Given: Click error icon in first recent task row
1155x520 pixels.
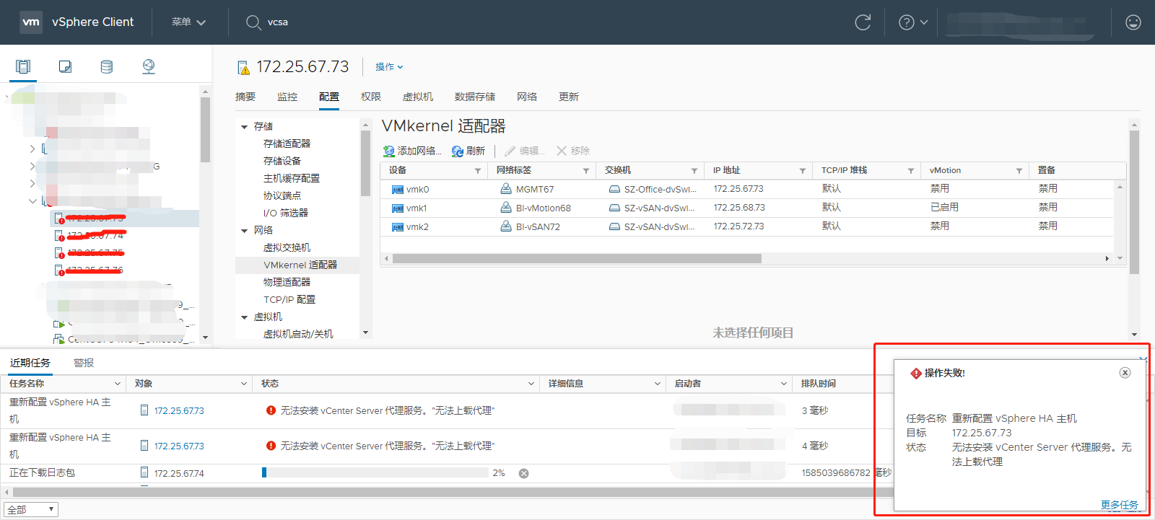Looking at the screenshot, I should pyautogui.click(x=271, y=410).
